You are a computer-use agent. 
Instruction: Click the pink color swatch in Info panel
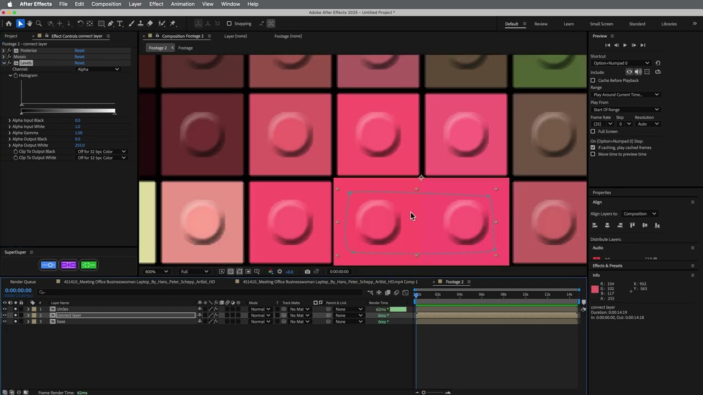click(595, 289)
